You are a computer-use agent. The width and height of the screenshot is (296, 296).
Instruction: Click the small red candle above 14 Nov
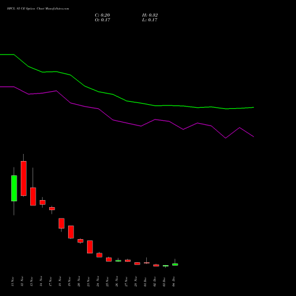pyautogui.click(x=43, y=202)
